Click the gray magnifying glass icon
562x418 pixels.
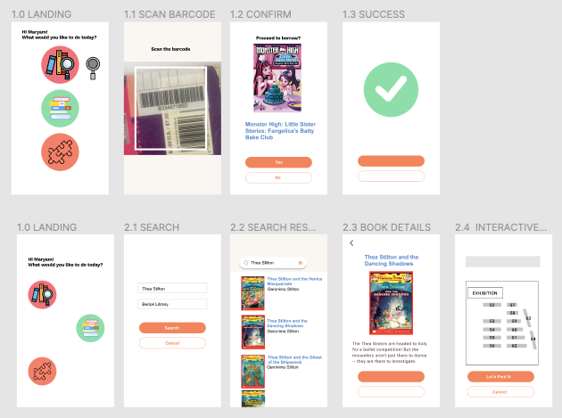[93, 68]
